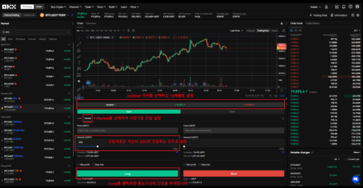The width and height of the screenshot is (363, 188).
Task: Switch to the Trade history tab
Action: point(312,23)
